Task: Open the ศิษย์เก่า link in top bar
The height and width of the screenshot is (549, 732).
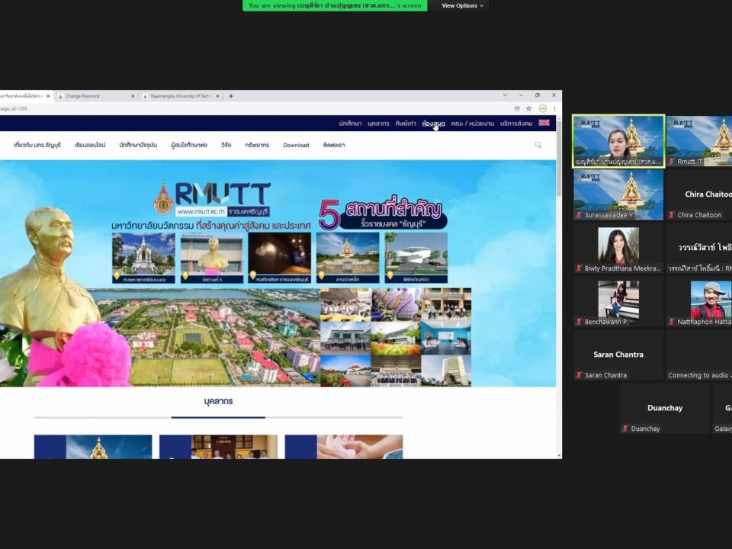Action: pos(406,124)
